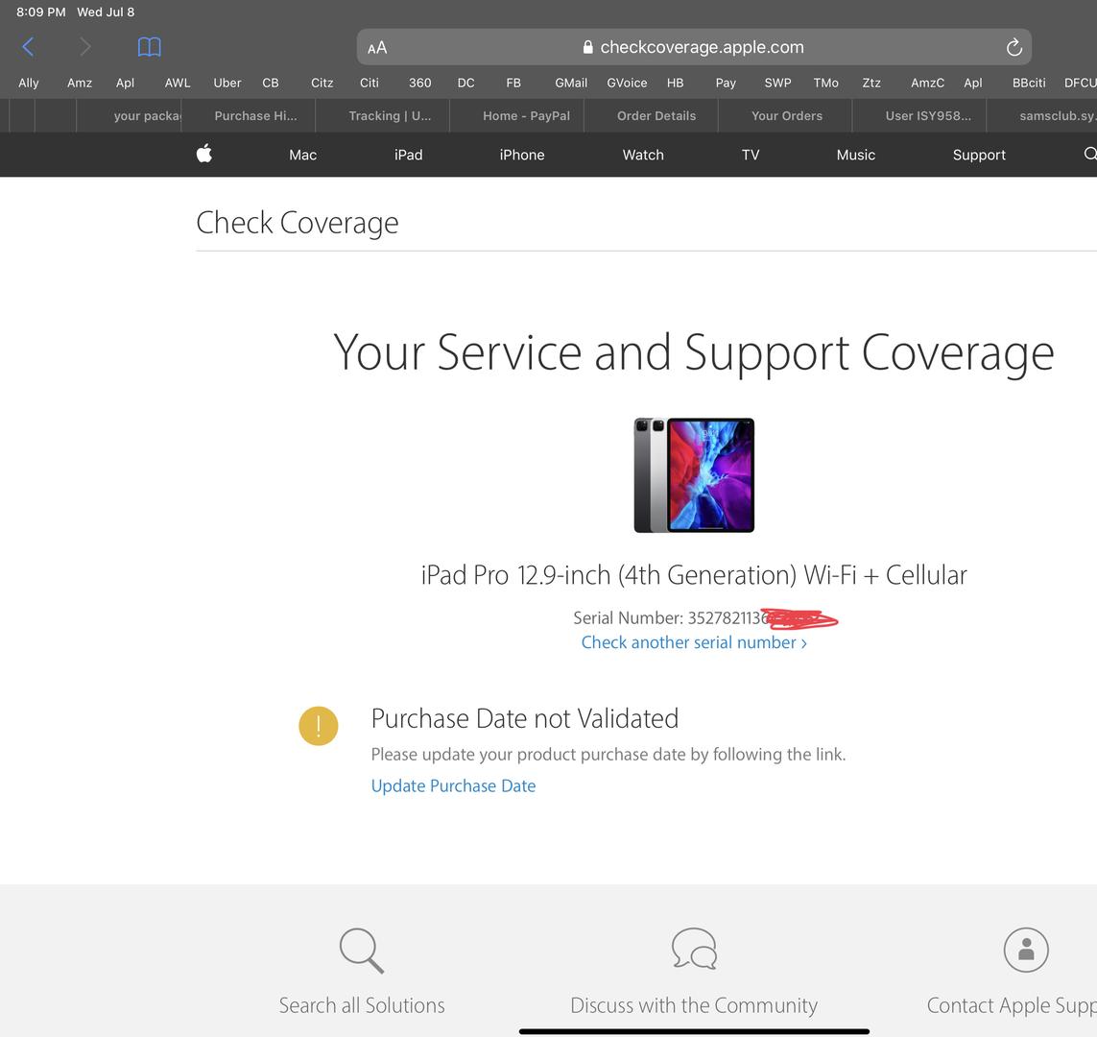The width and height of the screenshot is (1097, 1037).
Task: Switch to the Tracking | U... tab
Action: pos(383,115)
